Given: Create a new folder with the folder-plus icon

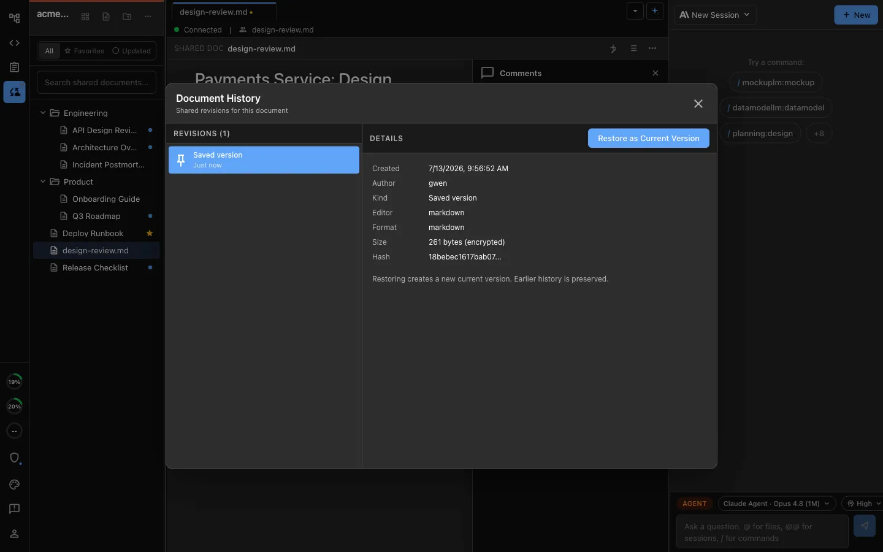Looking at the screenshot, I should click(x=127, y=17).
